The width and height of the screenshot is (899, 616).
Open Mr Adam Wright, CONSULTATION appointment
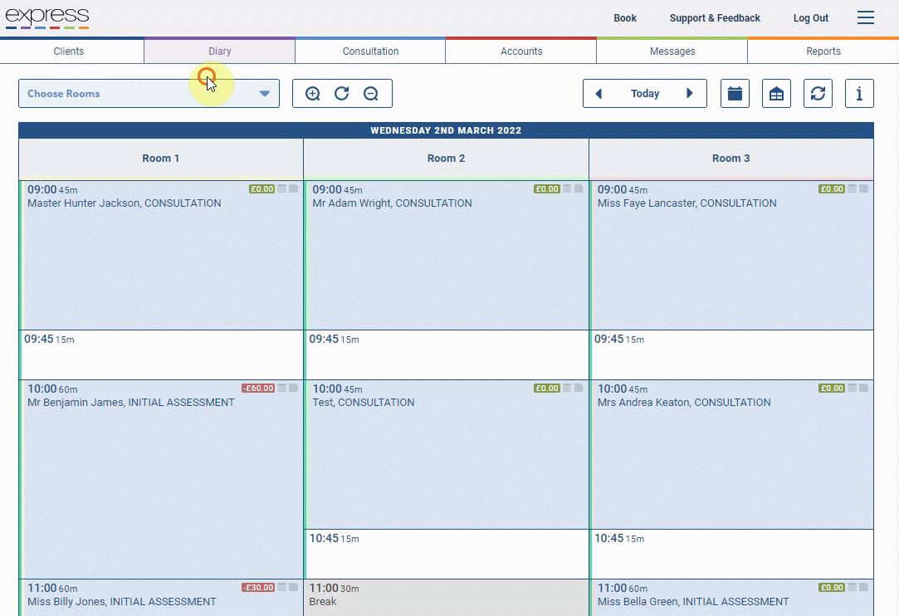(x=447, y=255)
